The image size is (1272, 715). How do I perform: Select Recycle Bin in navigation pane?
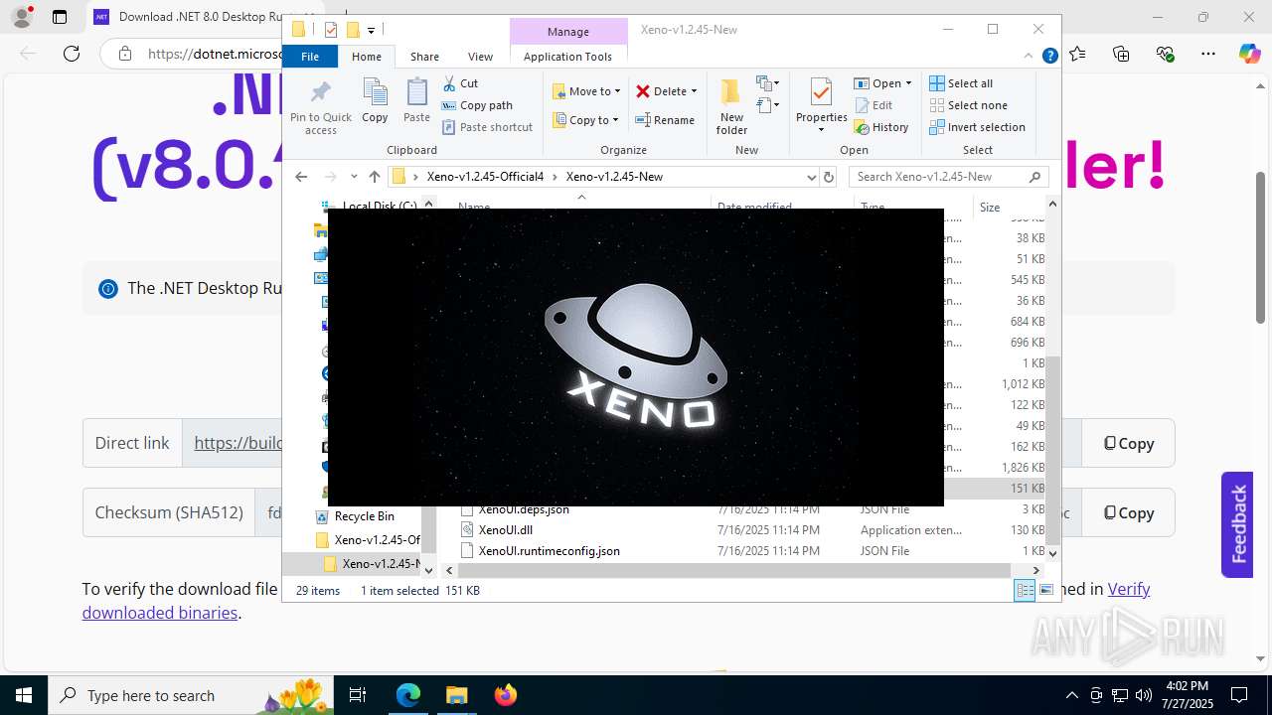(x=364, y=516)
